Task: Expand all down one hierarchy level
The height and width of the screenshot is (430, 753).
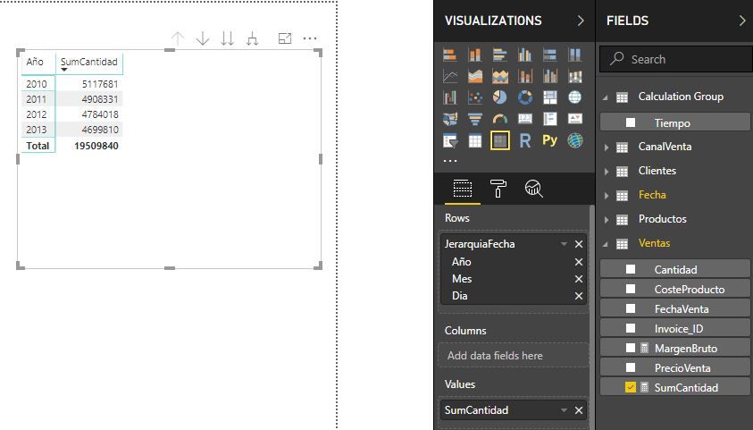Action: [x=252, y=38]
